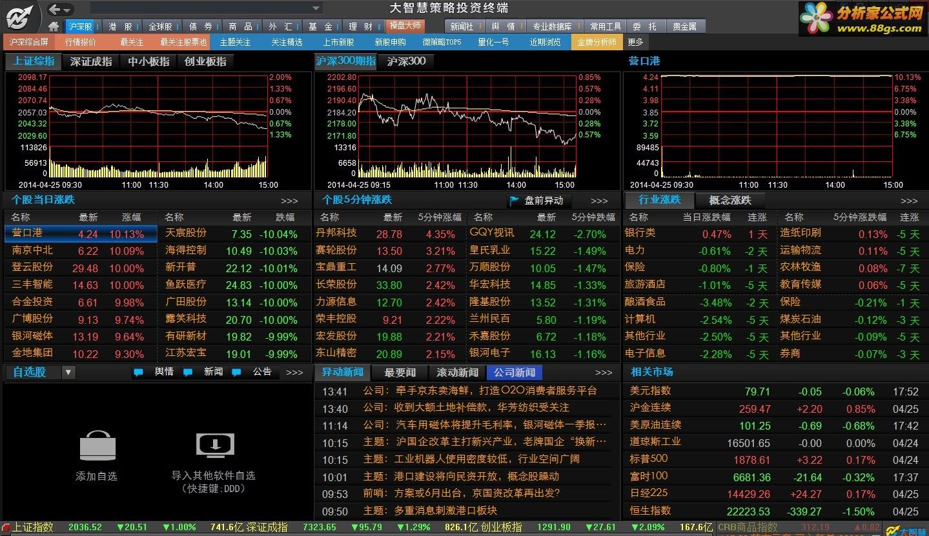Select the 丹邦科技 stock row

point(390,233)
